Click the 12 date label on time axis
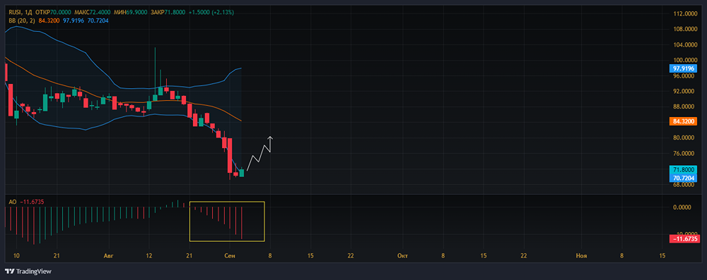Image resolution: width=707 pixels, height=280 pixels. click(x=149, y=256)
